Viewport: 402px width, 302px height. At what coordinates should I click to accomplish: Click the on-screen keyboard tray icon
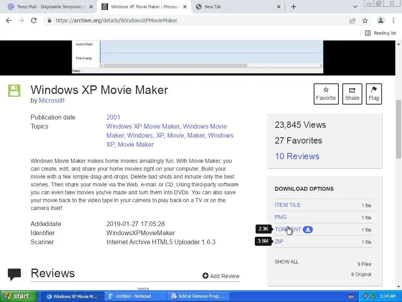351,296
